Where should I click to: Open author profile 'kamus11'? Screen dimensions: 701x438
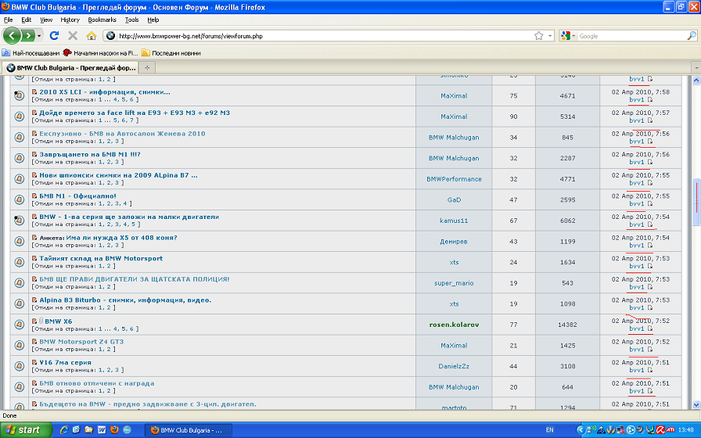[454, 221]
